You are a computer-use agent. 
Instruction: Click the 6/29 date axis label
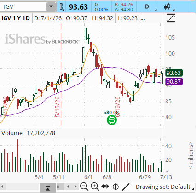pos(145,177)
